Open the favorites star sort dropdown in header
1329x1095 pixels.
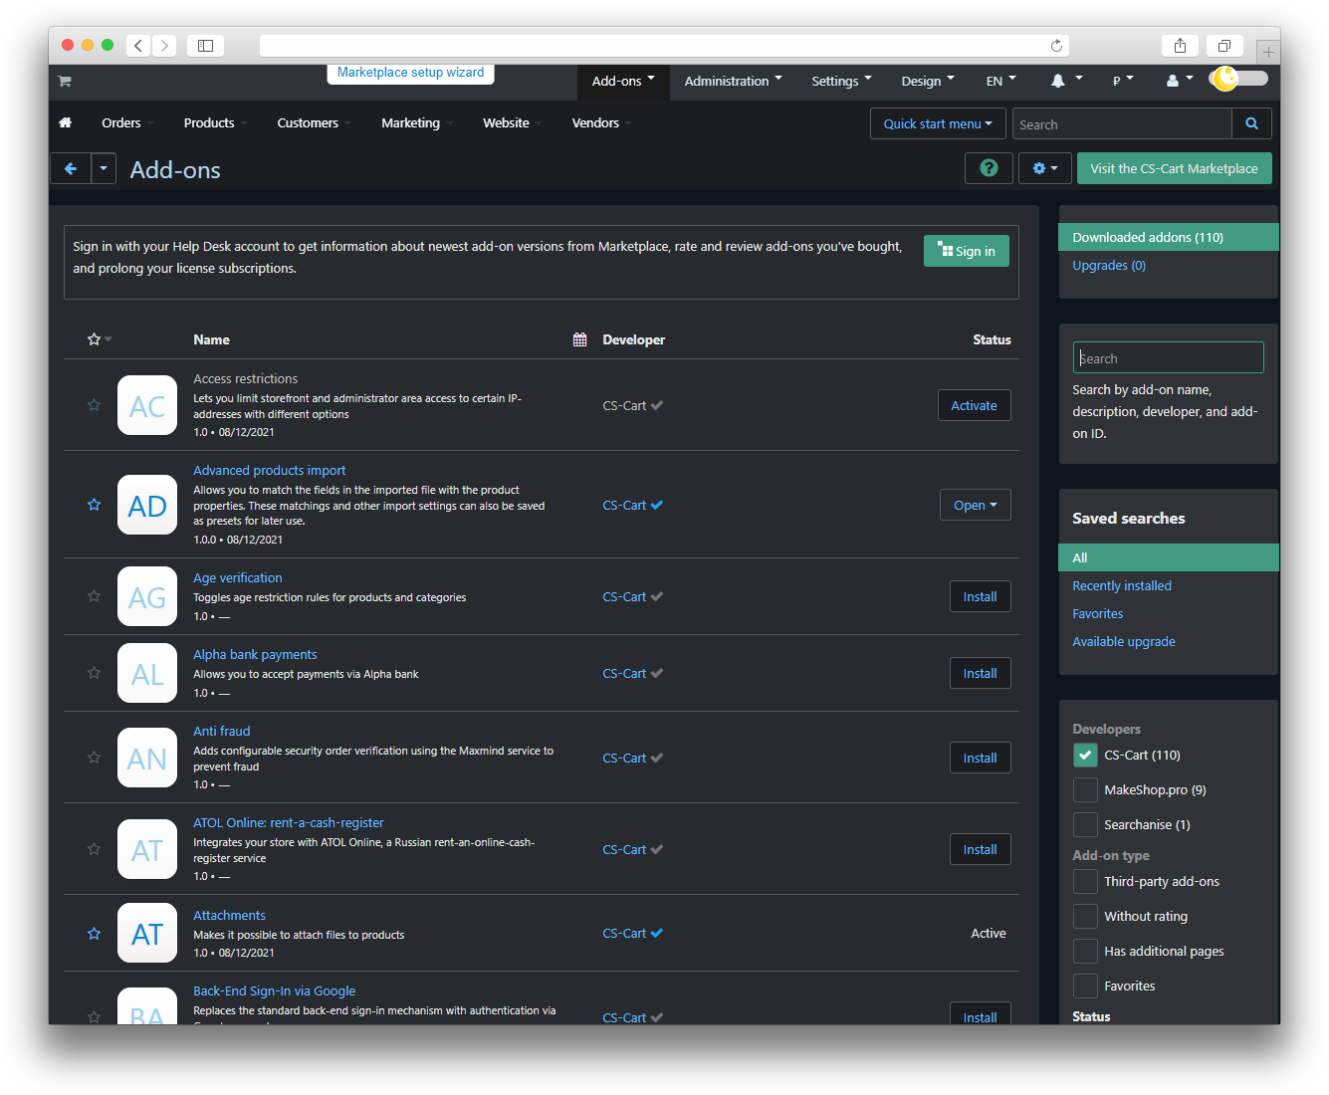click(100, 339)
